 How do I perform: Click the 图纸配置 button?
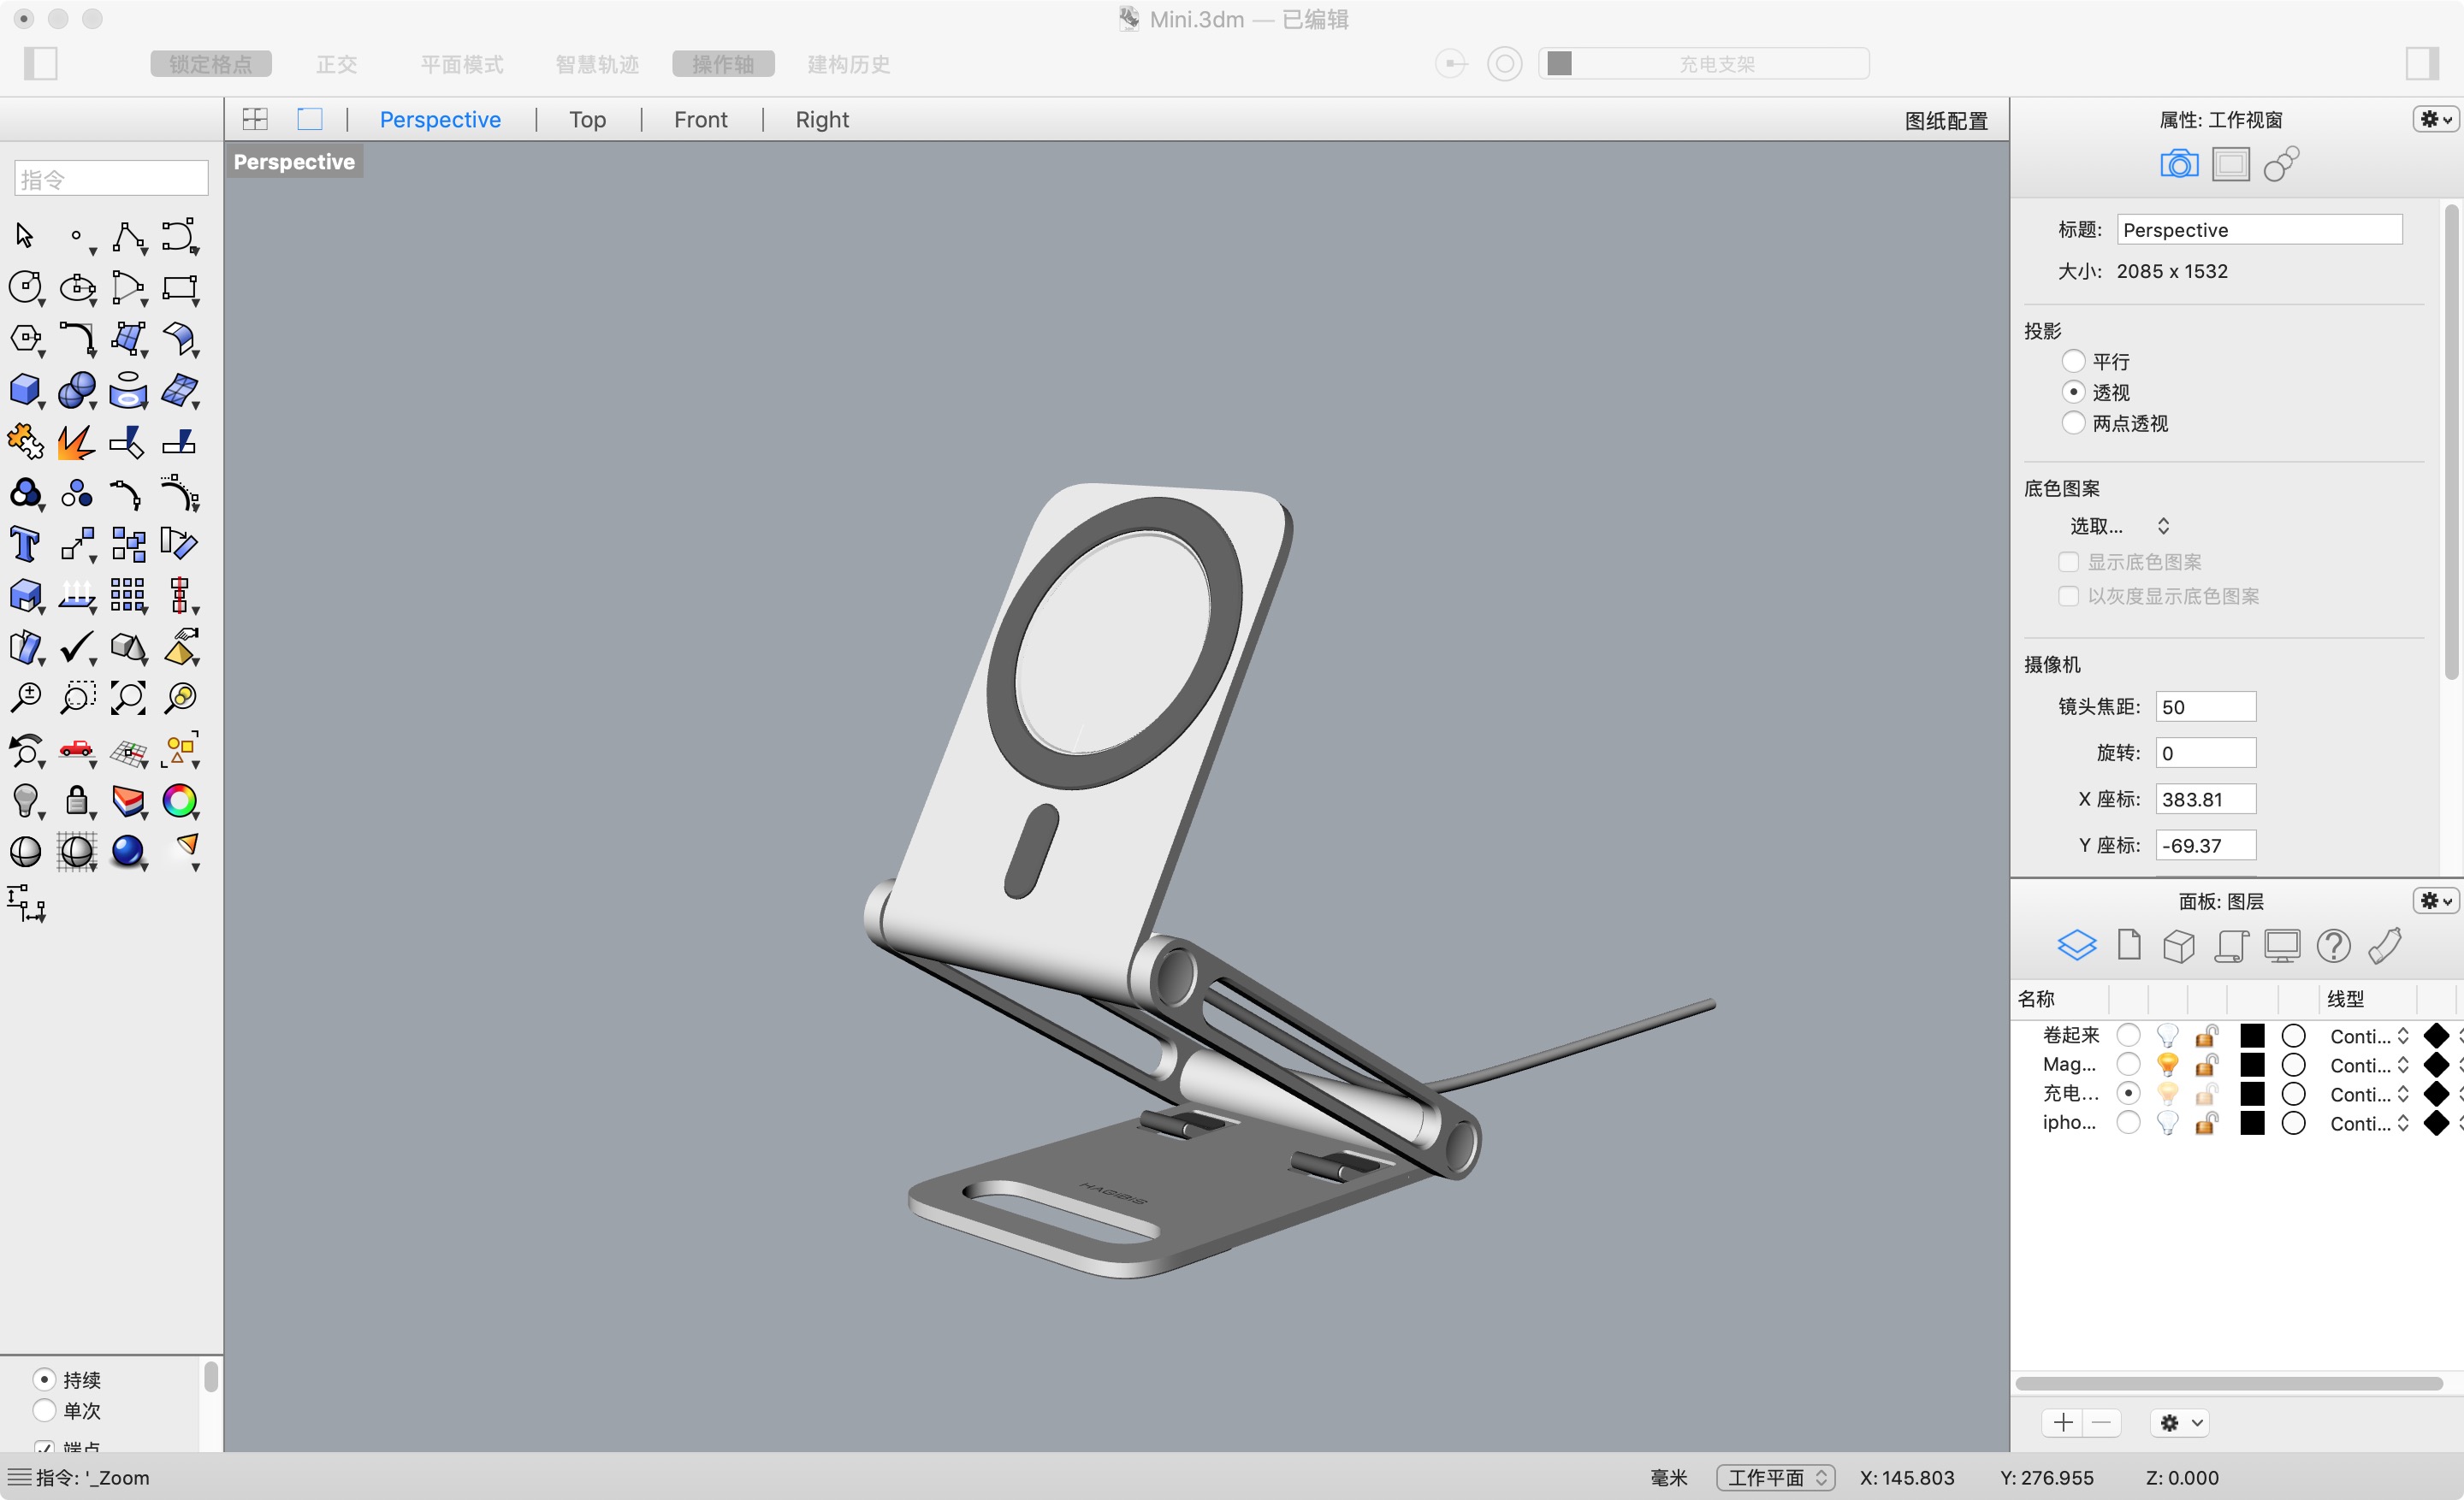pyautogui.click(x=1944, y=120)
